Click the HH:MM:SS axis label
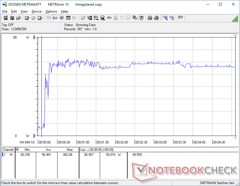 (x=27, y=142)
